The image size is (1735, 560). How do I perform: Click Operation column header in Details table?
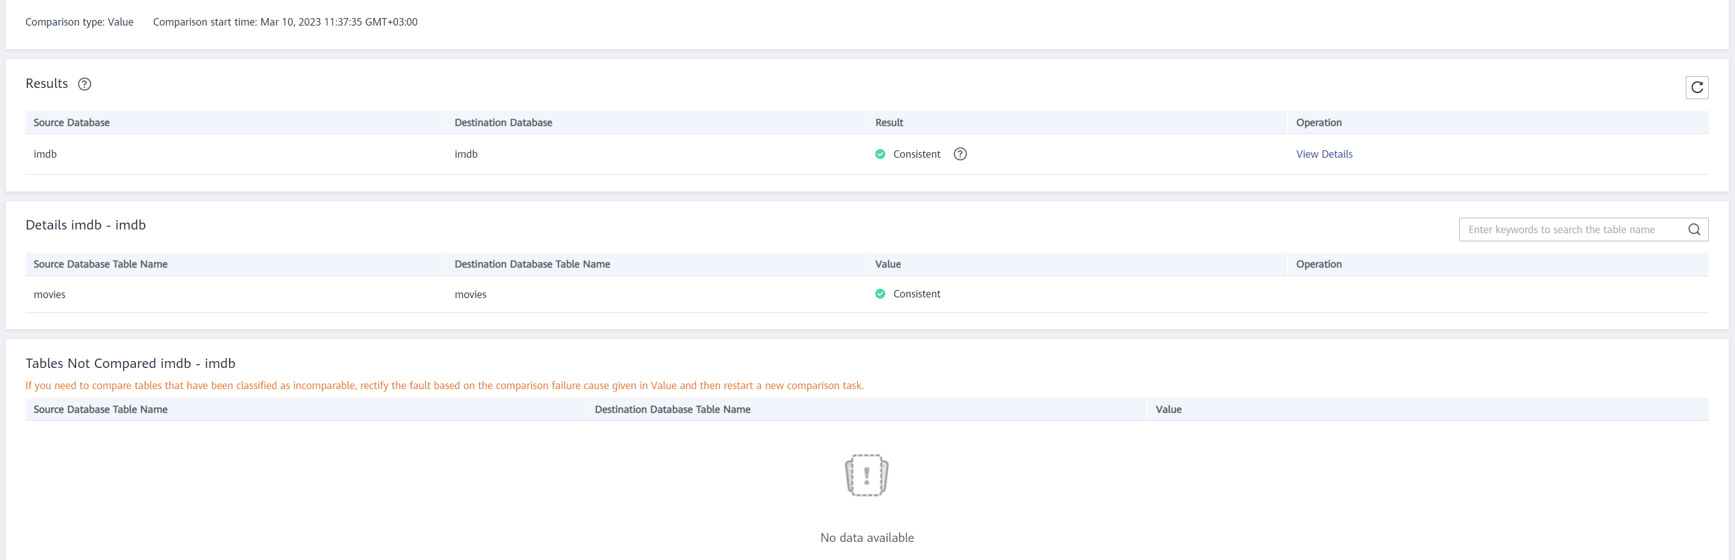[x=1318, y=264]
